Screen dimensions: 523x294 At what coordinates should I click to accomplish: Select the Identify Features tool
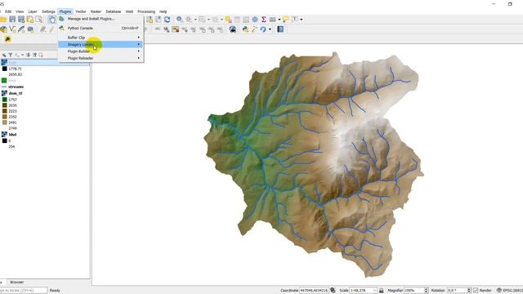coord(180,20)
